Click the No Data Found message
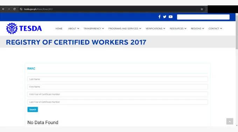238x132 pixels. pyautogui.click(x=43, y=122)
